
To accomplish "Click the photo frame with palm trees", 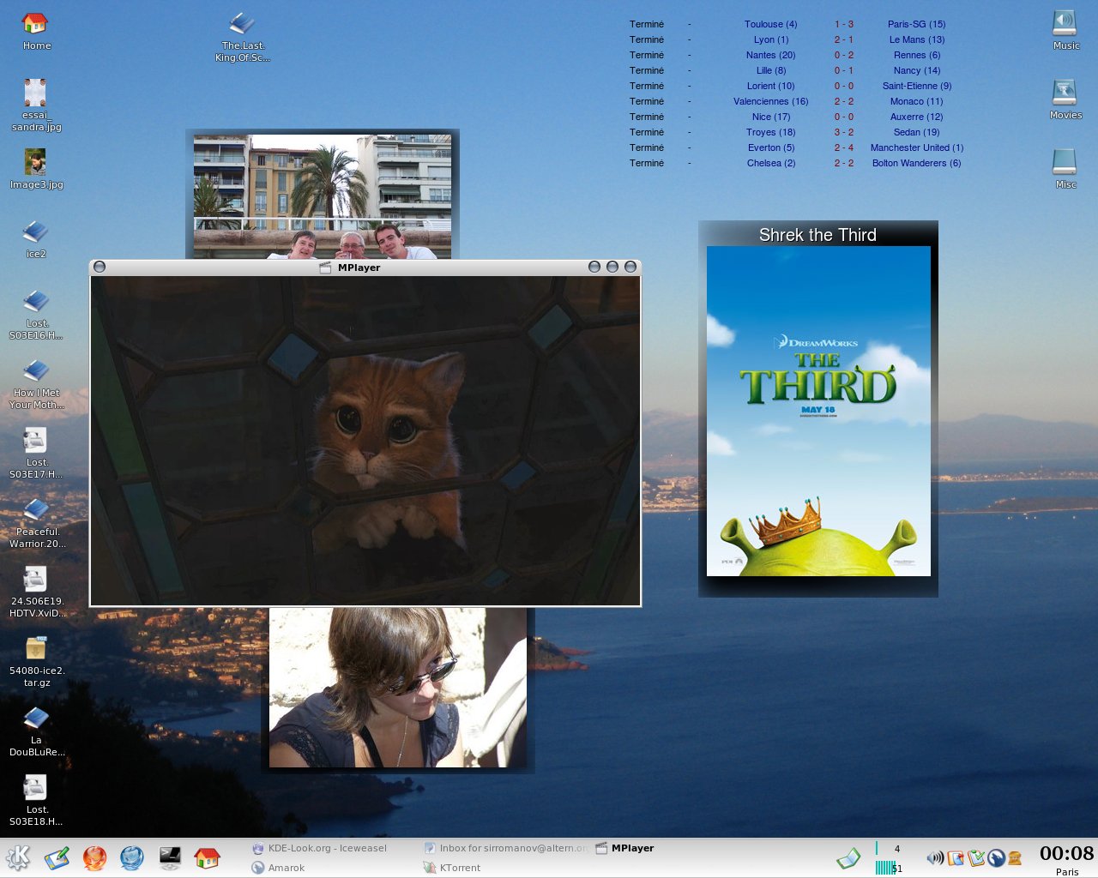I will tap(323, 195).
